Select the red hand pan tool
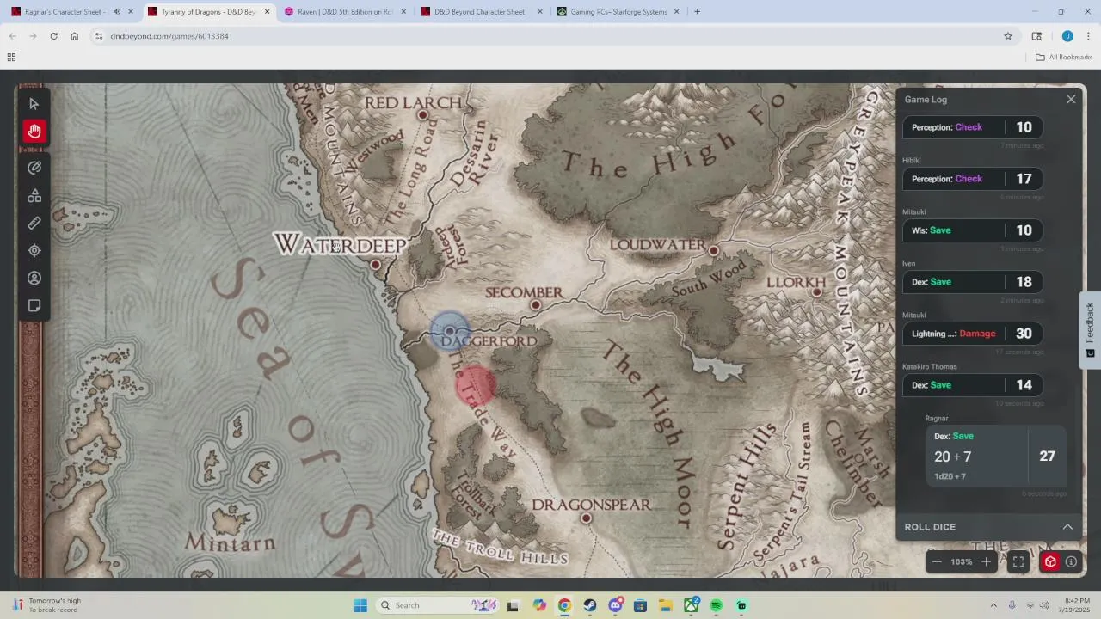This screenshot has height=619, width=1101. pos(34,132)
